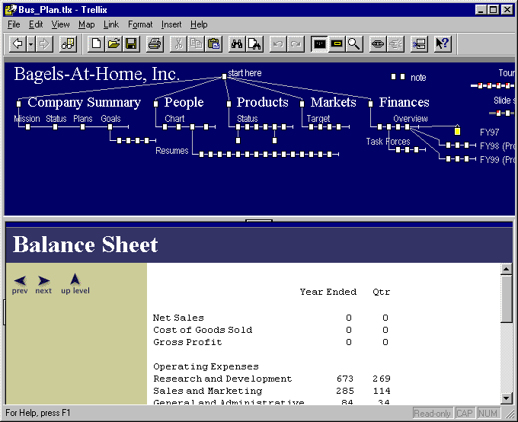Click the vertical scrollbar thumb
Viewport: 518px width, 422px height.
tap(506, 299)
